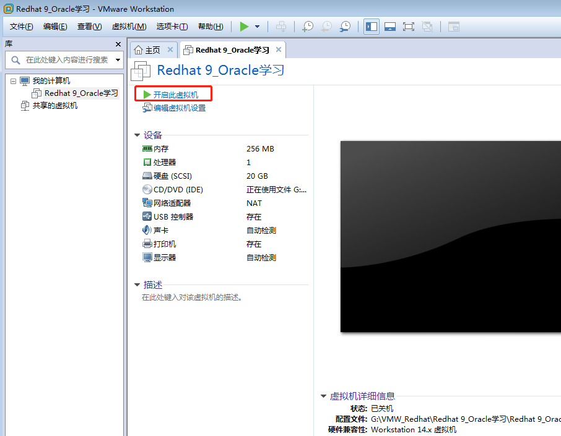Collapse the 设备 section
The height and width of the screenshot is (436, 561).
click(x=137, y=135)
